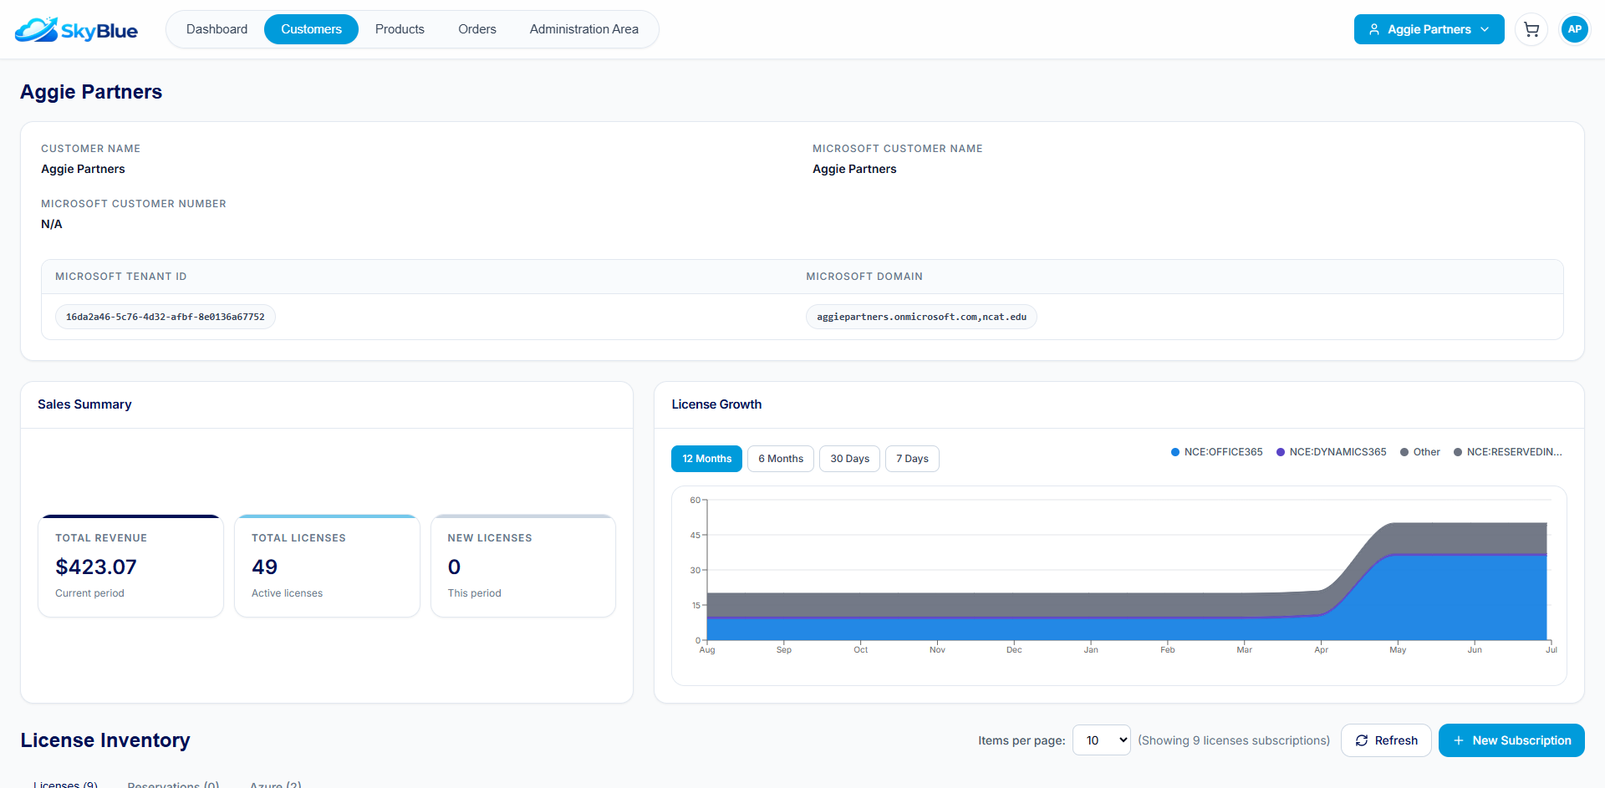
Task: Click the New Licenses card
Action: click(523, 566)
